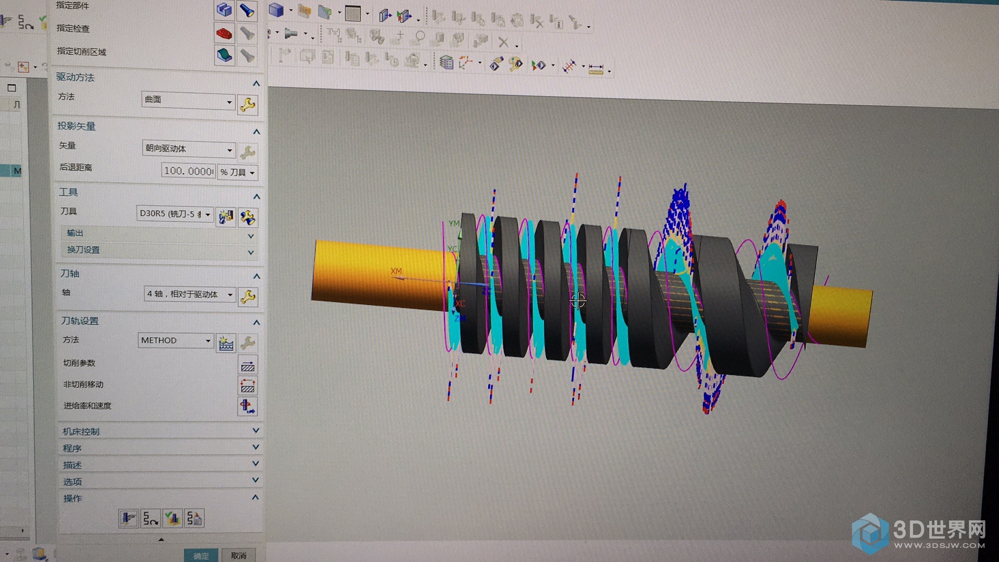
Task: Open layer settings stacked-sheets toolbar icon
Action: 446,62
